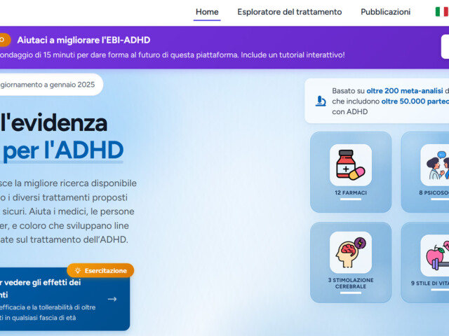Click the '3 STIMOLAZIONE CEREBRALE' label
Viewport: 449px width, 336px height.
click(351, 283)
